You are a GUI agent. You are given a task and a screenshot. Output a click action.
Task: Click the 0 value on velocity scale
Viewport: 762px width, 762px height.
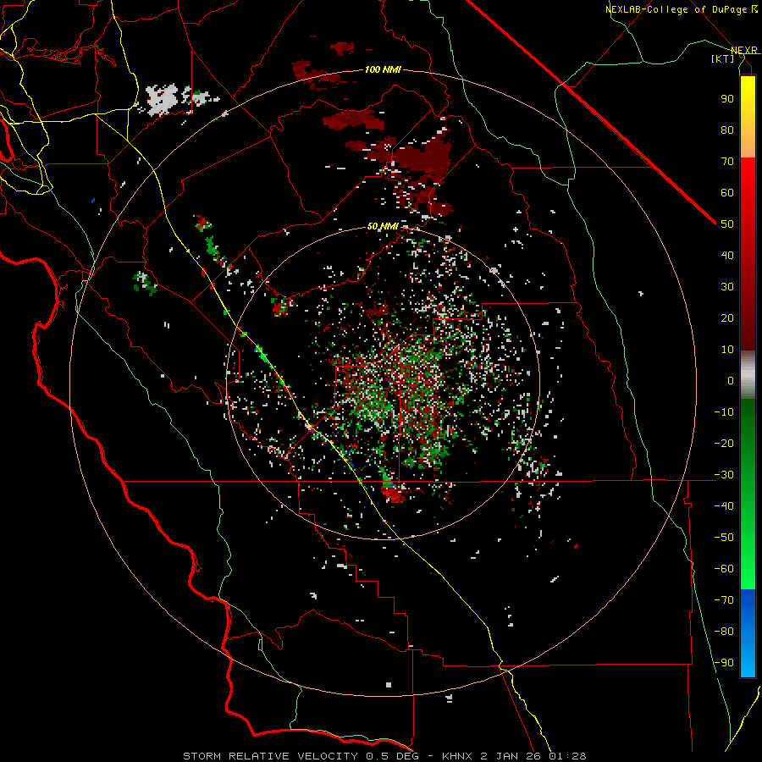[731, 380]
